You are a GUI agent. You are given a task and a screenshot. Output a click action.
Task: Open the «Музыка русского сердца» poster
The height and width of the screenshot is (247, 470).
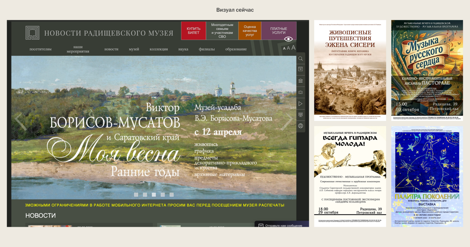[427, 70]
